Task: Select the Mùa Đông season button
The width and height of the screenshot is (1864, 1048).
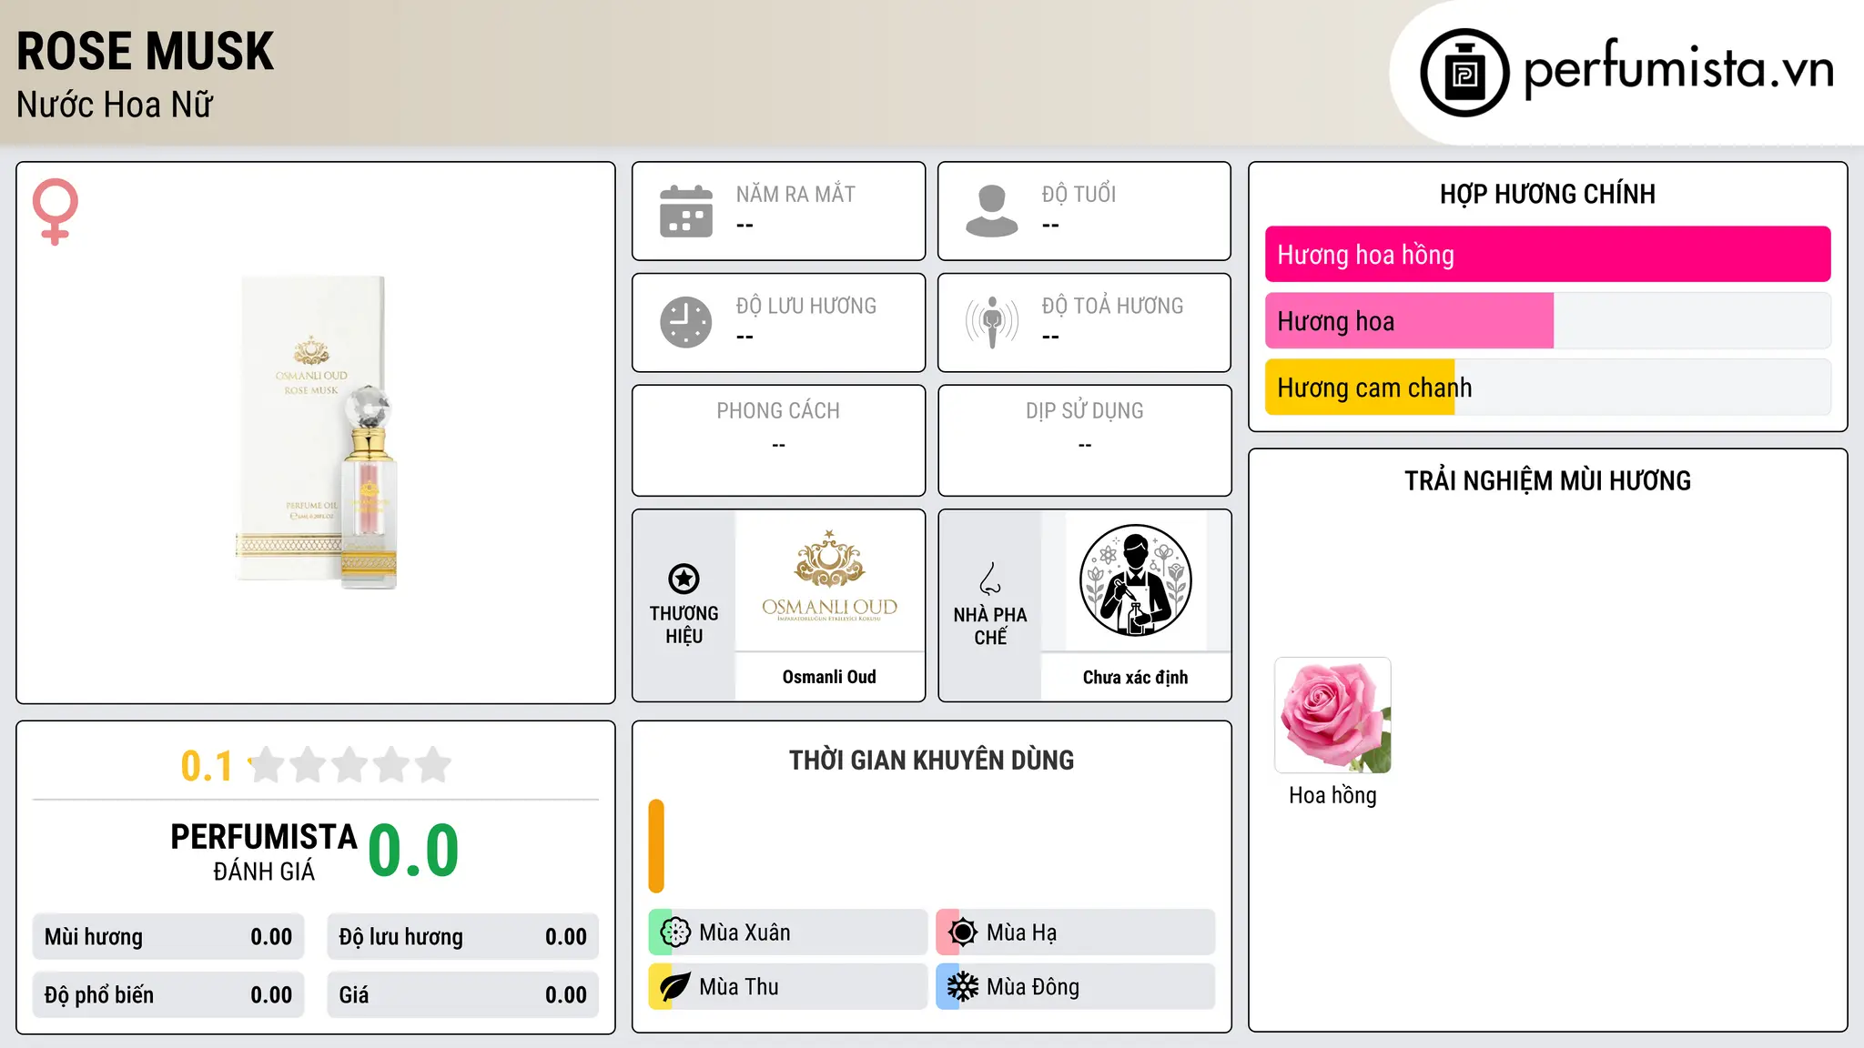Action: (1076, 987)
